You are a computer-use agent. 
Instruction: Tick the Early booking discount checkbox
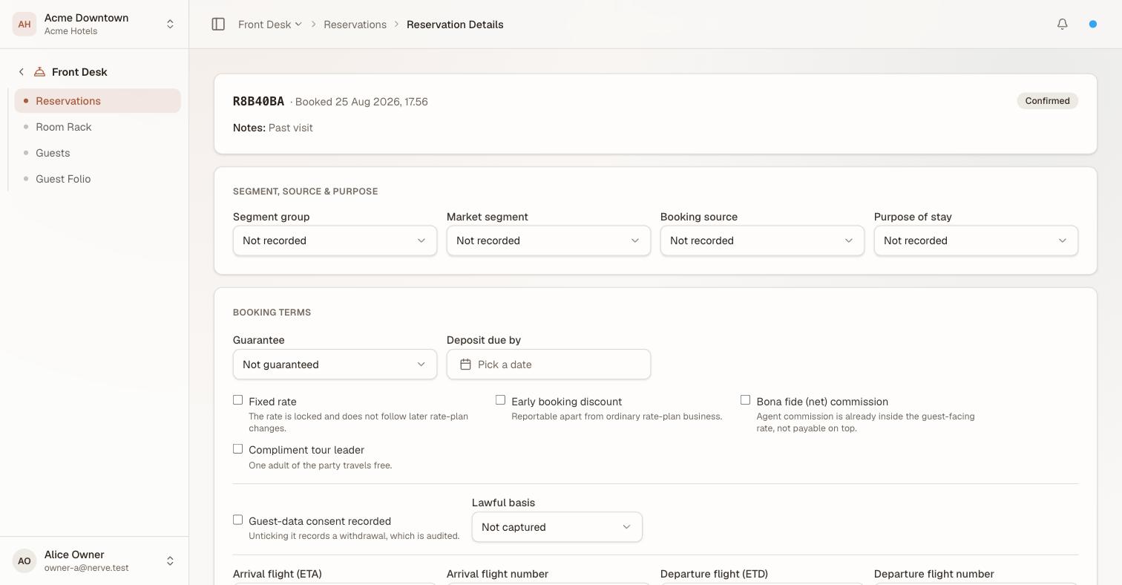tap(500, 400)
